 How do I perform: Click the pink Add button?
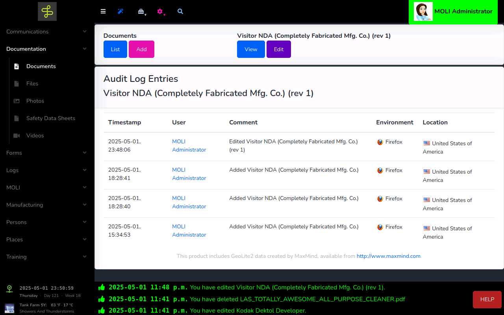(x=141, y=49)
